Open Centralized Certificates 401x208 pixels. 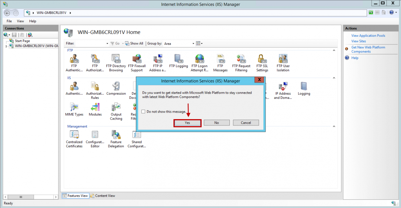[x=74, y=139]
